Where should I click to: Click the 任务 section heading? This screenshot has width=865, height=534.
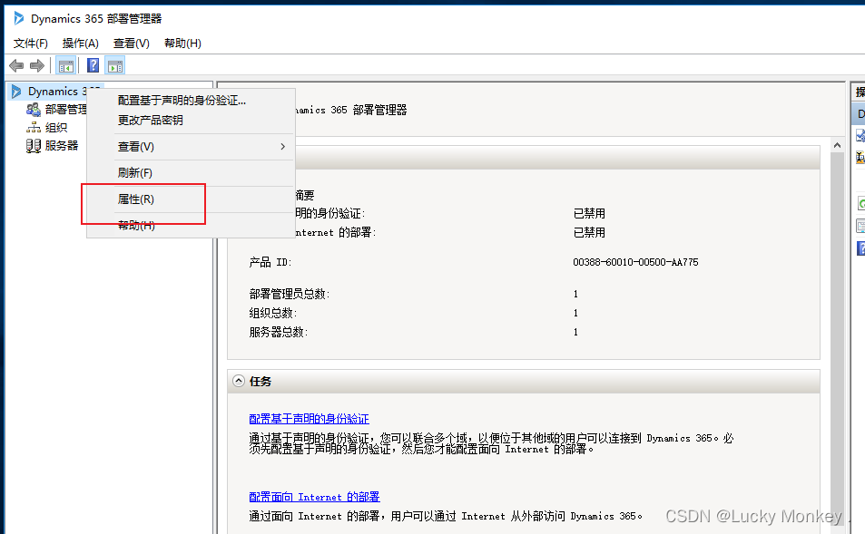coord(260,382)
